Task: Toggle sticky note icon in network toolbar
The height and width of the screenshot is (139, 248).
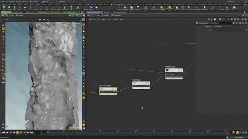Action: coord(232,19)
